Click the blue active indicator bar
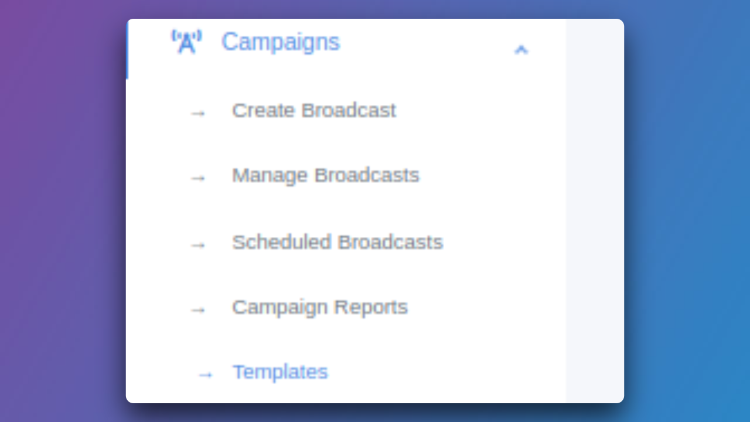 coord(127,50)
